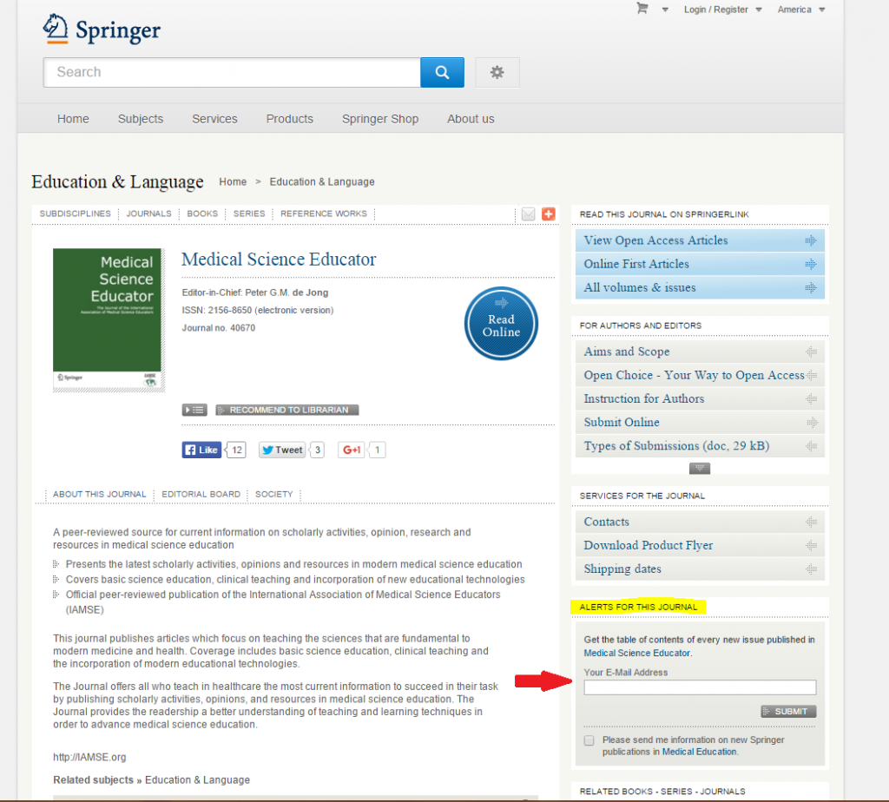
Task: Open advanced search gear settings
Action: [x=497, y=73]
